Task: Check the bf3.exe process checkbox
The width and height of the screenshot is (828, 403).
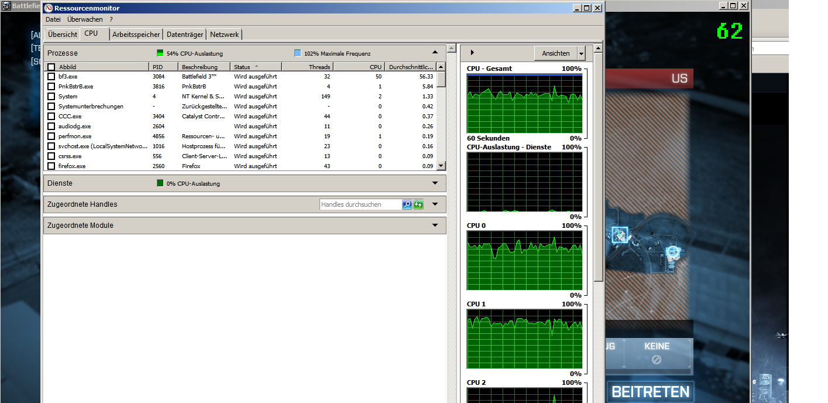Action: click(x=51, y=77)
